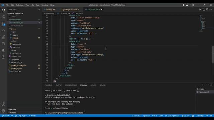
Task: Switch to the GitLens panel tab
Action: [x=102, y=85]
